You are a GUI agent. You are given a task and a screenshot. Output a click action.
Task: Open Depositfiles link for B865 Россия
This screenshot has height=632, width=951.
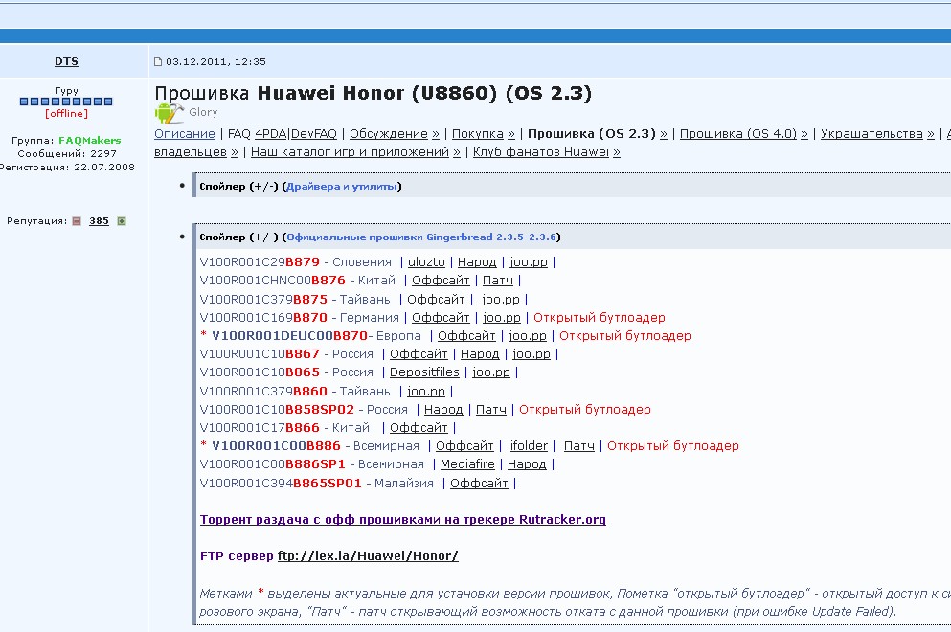point(424,372)
